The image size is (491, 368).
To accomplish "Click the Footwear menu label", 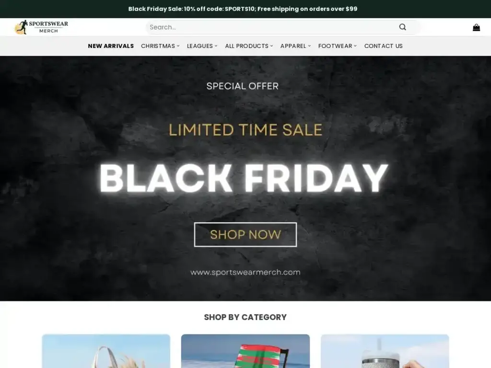I will [335, 46].
